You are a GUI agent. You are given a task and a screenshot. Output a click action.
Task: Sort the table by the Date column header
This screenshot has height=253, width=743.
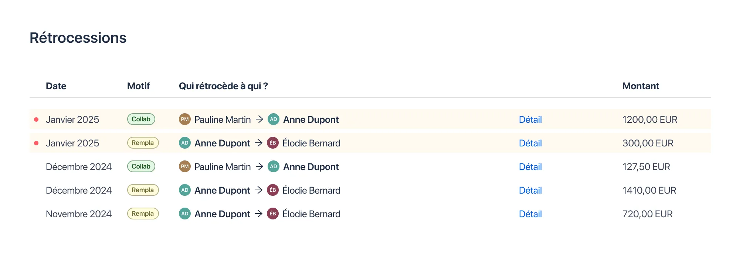point(56,86)
